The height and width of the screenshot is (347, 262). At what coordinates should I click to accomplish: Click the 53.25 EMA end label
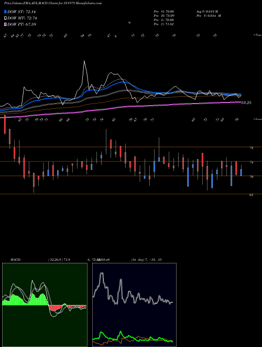(x=246, y=103)
